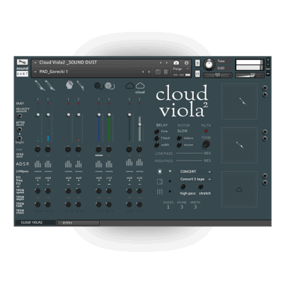Select the first viola bow icon
Screen dimensions: 283x283
(x=40, y=86)
